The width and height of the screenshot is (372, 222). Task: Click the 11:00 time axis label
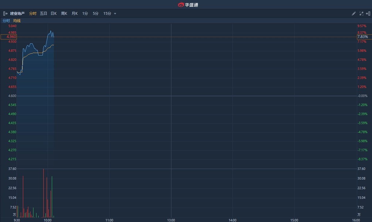pyautogui.click(x=109, y=220)
